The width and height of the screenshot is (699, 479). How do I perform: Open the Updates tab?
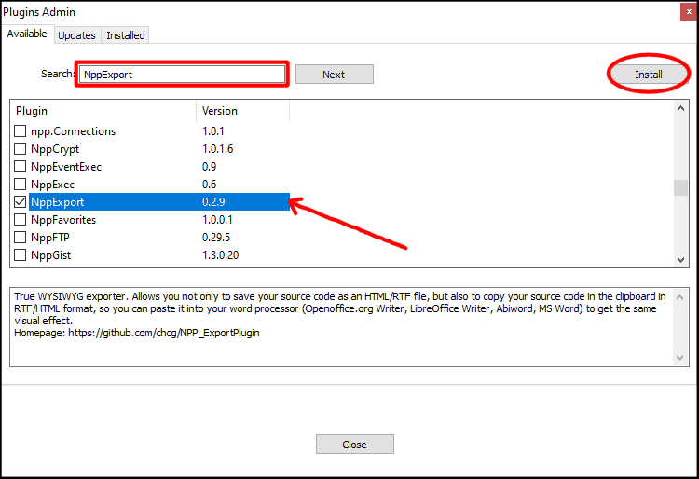tap(76, 35)
